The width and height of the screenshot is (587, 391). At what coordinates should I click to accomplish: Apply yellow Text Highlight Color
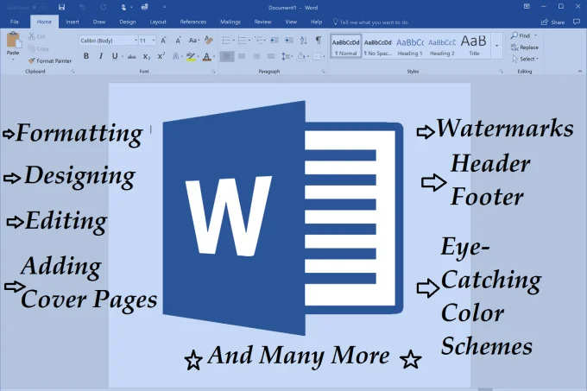[x=191, y=57]
